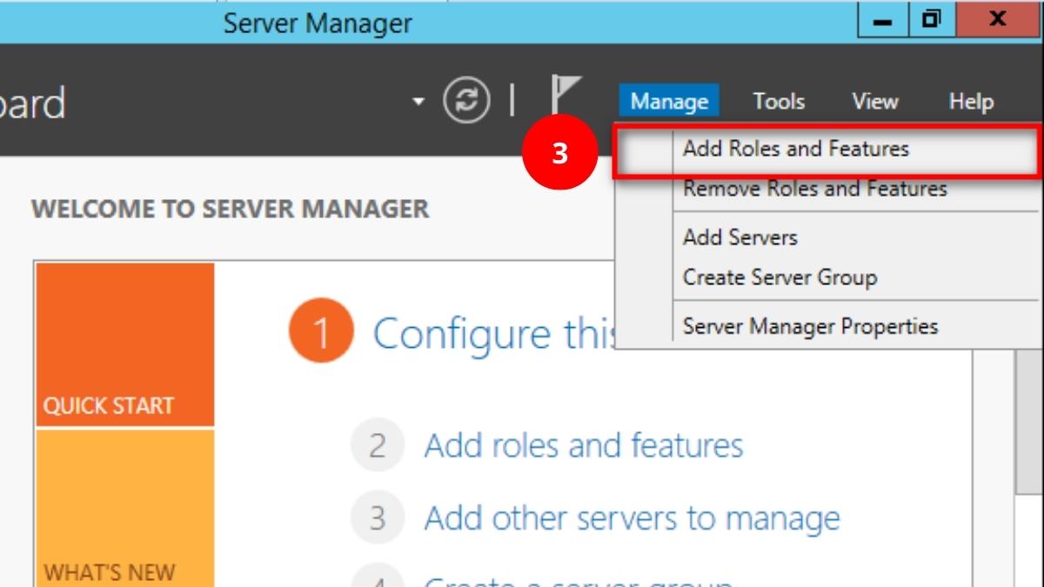Image resolution: width=1044 pixels, height=587 pixels.
Task: Click the WELCOME TO SERVER MANAGER heading
Action: tap(231, 210)
